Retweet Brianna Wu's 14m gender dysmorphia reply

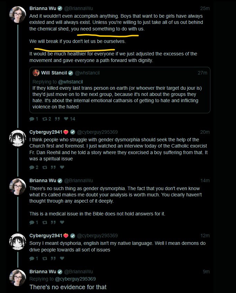click(x=45, y=222)
